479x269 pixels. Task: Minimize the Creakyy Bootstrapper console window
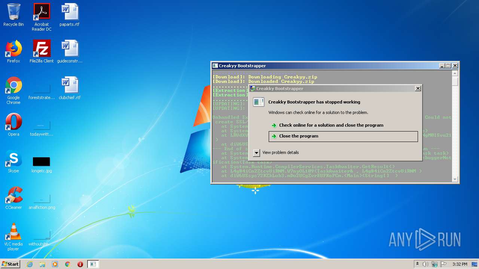tap(442, 66)
